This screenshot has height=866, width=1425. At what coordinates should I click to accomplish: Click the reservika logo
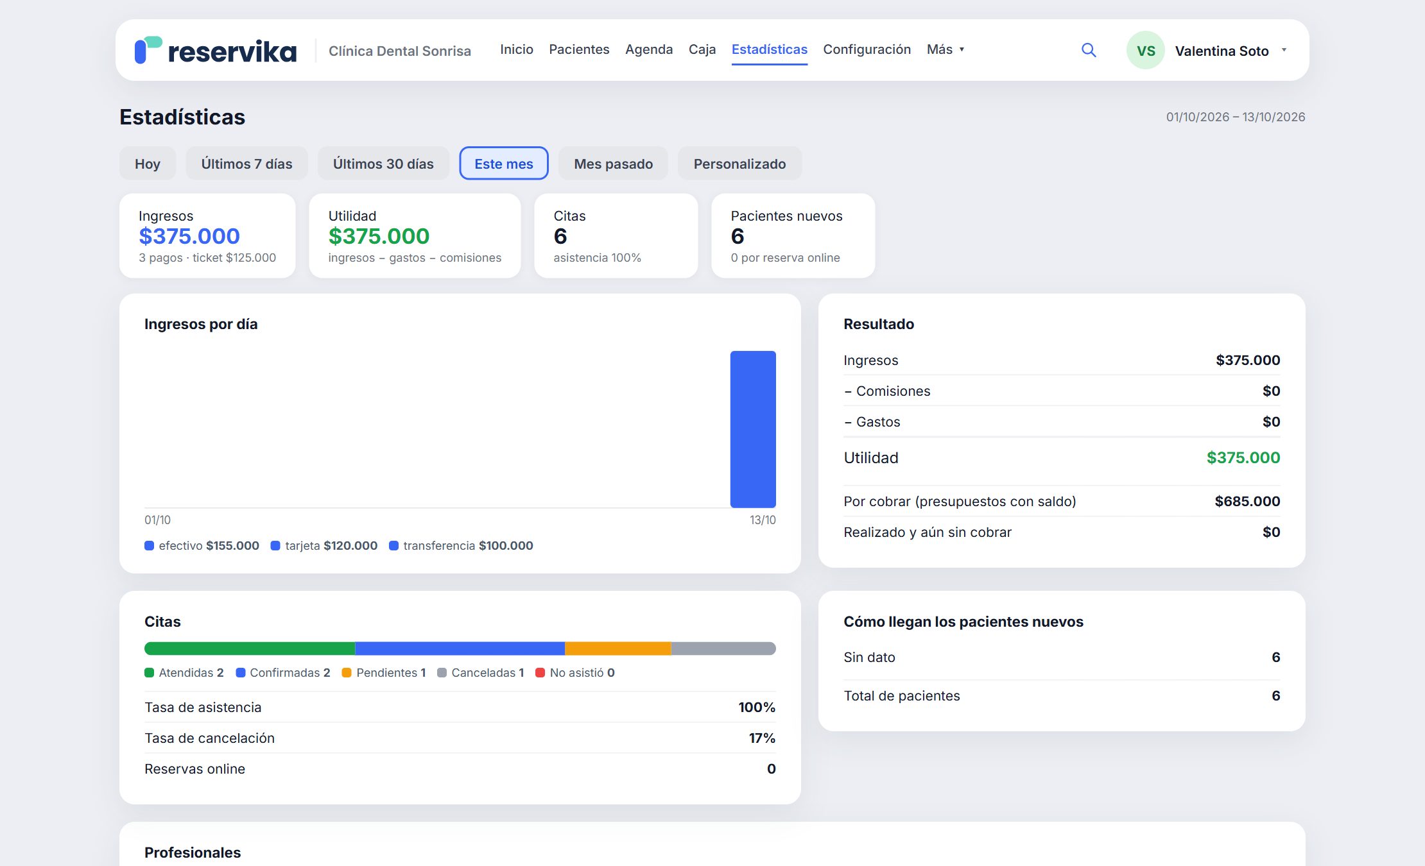point(216,50)
